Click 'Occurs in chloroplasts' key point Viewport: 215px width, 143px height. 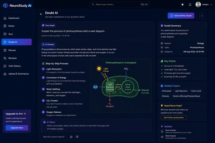tap(174, 66)
